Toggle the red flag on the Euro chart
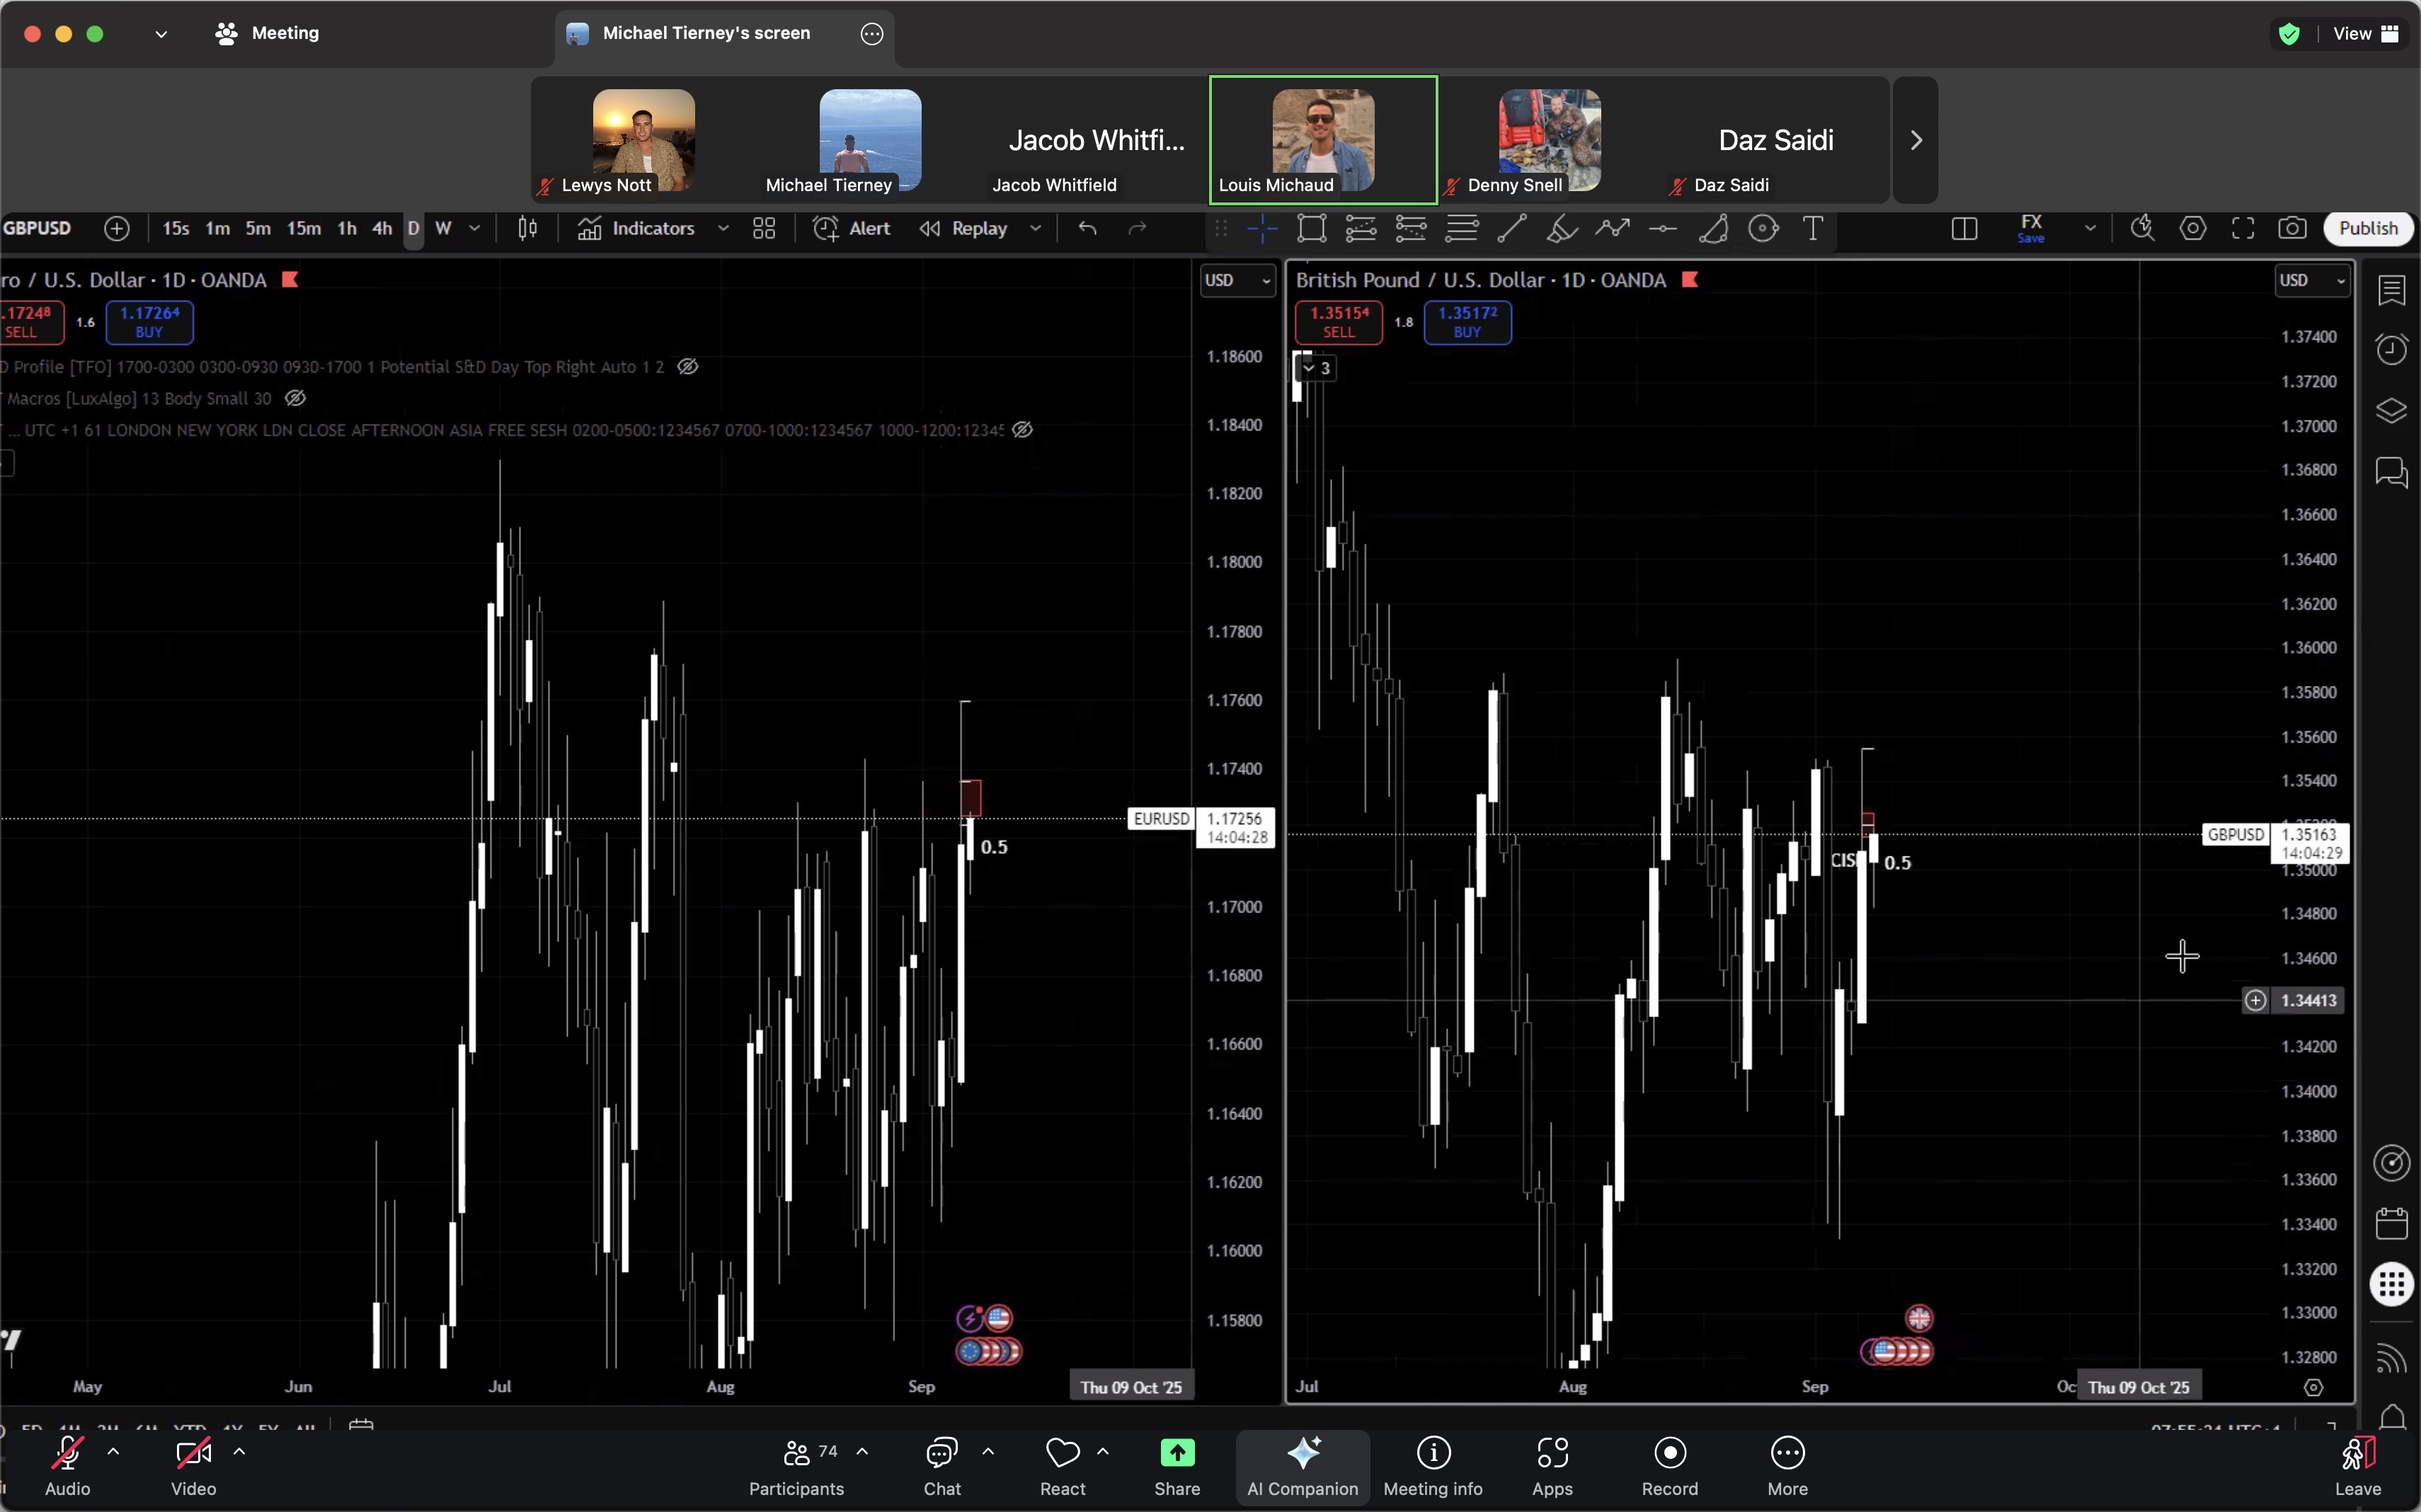This screenshot has width=2421, height=1512. 290,280
